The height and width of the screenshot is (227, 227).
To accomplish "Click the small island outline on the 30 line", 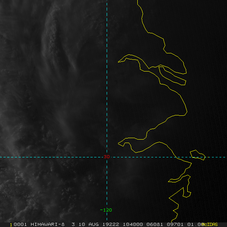I will (198, 155).
